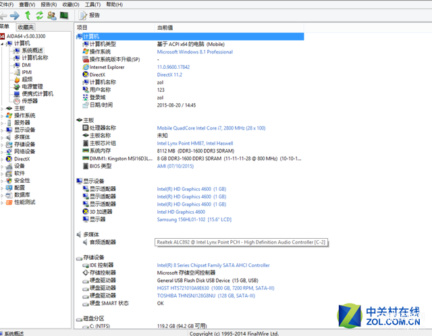The height and width of the screenshot is (336, 432).
Task: Open the 收藏(O) menu
Action: [x=71, y=5]
